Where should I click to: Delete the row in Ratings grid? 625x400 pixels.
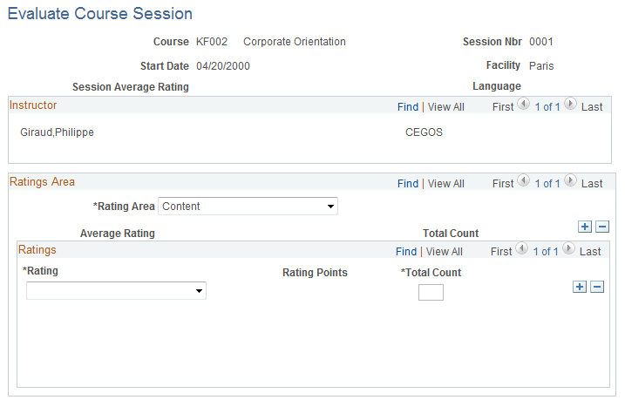[x=597, y=287]
